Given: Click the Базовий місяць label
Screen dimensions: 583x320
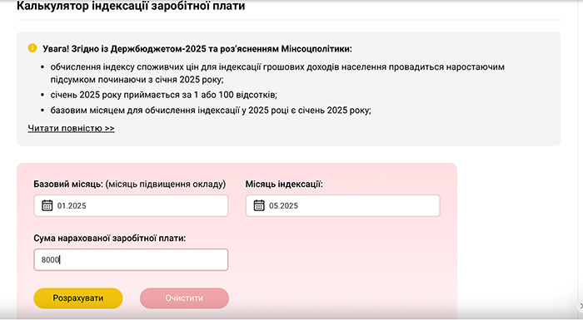Looking at the screenshot, I should 68,185.
